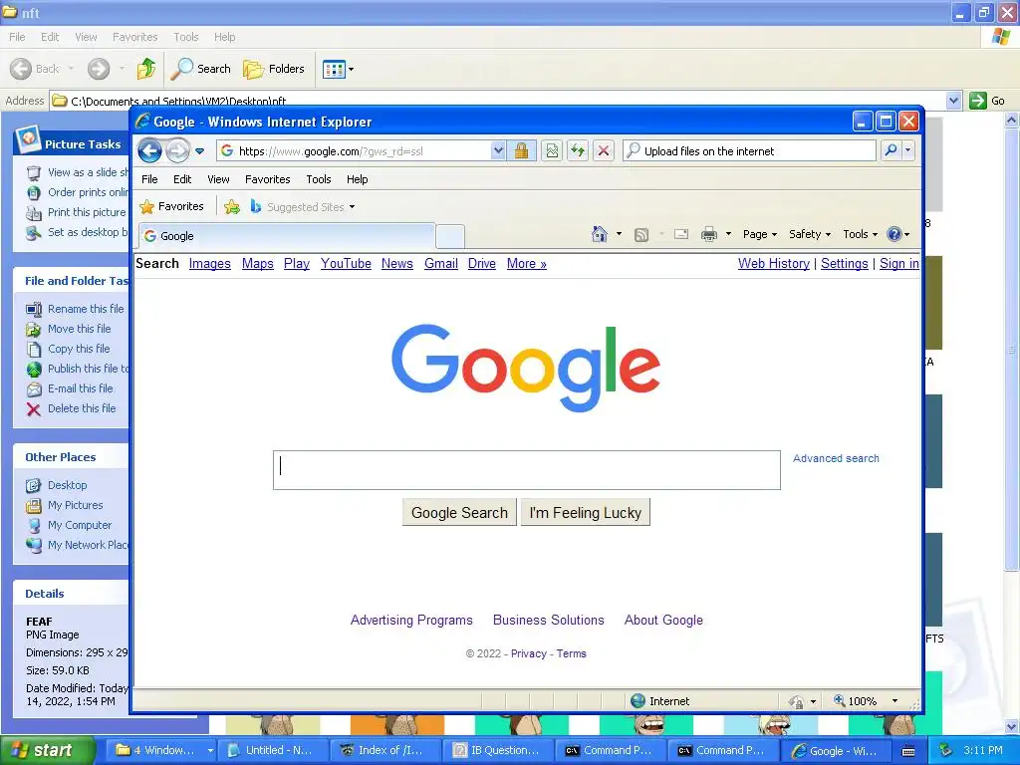Open Favorites menu in Internet Explorer menu bar
The image size is (1020, 765).
coord(267,179)
